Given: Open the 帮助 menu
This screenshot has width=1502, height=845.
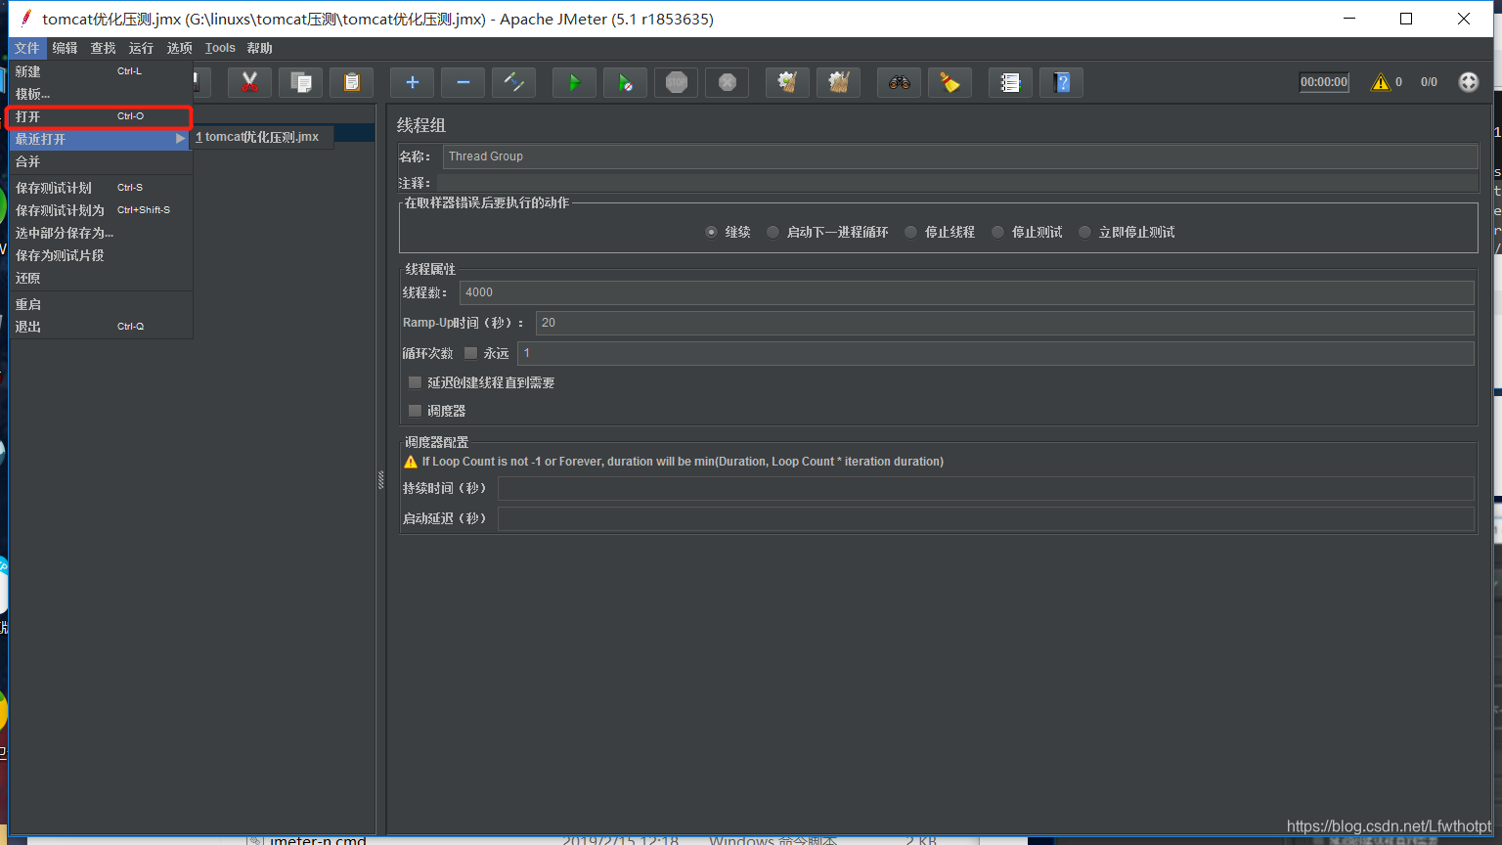Looking at the screenshot, I should point(260,48).
